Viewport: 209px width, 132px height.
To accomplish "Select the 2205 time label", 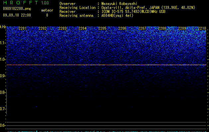I will click(102, 28).
